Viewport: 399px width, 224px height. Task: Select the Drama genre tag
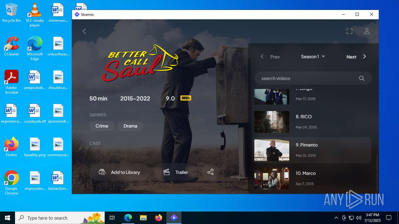point(130,126)
